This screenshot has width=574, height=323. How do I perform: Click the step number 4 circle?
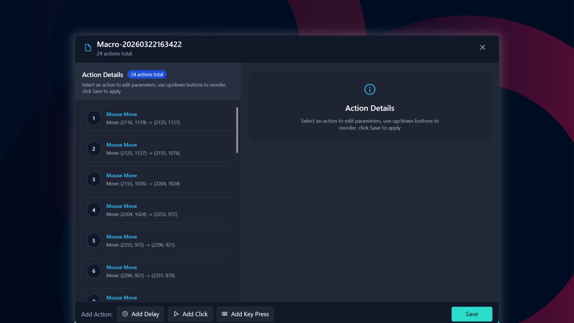click(x=94, y=210)
